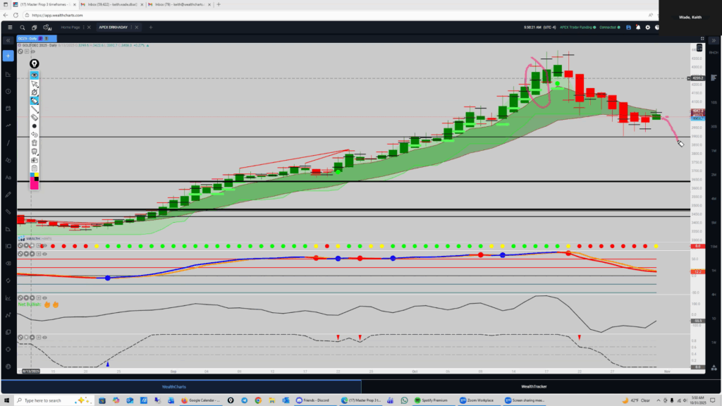The width and height of the screenshot is (722, 406).
Task: Toggle the eye icon in the annotation toolbar
Action: click(34, 75)
